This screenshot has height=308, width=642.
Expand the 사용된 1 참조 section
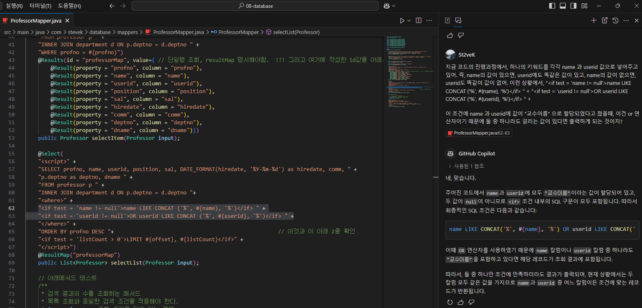(466, 166)
